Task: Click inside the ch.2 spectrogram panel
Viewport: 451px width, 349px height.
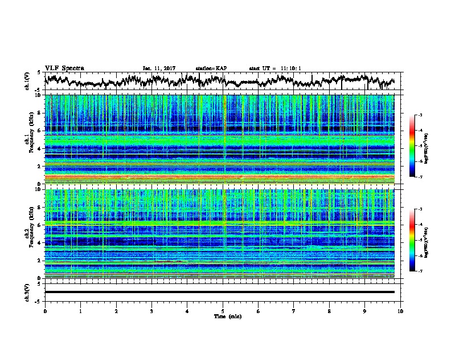Action: pyautogui.click(x=220, y=234)
